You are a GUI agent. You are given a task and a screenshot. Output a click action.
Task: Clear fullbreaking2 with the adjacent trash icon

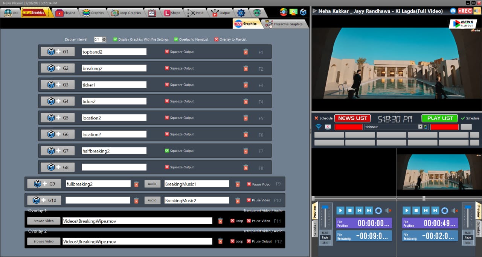(136, 184)
